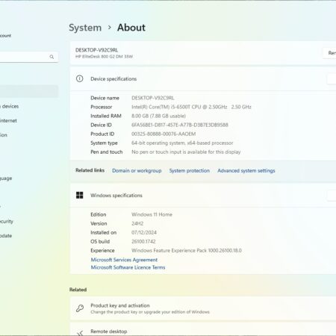Click the 8.00 GB installed RAM value
Screen dimensions: 336x336
coord(158,116)
